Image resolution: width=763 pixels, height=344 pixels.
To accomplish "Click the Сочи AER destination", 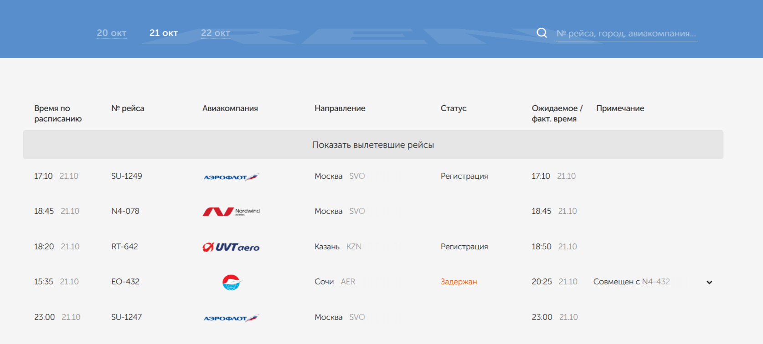I will pos(335,282).
